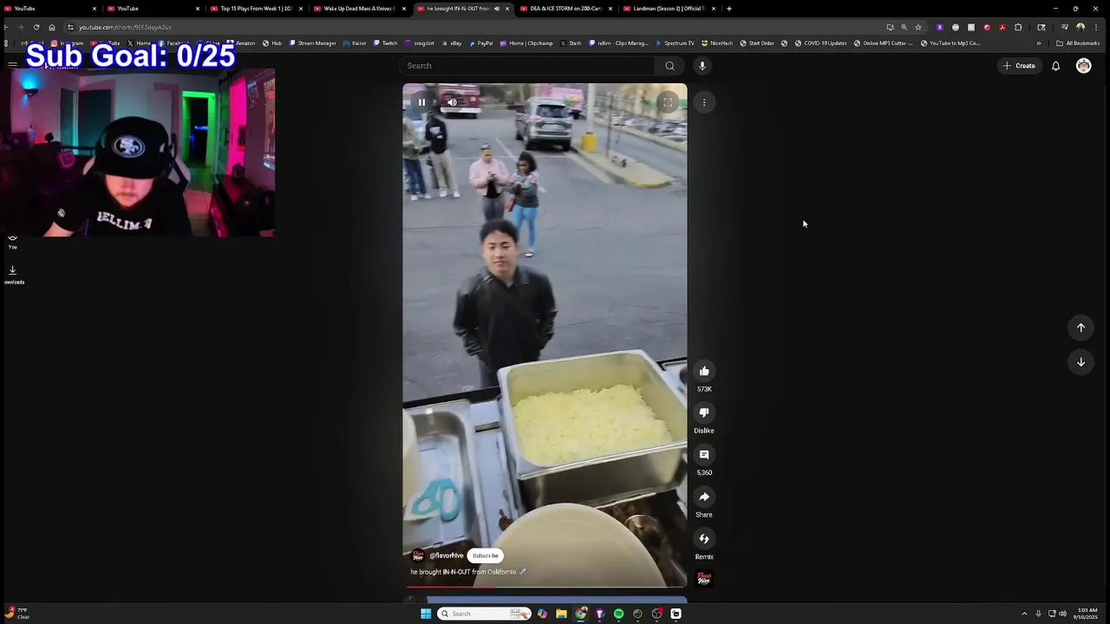The height and width of the screenshot is (624, 1110).
Task: Open Downloads in the YouTube sidebar
Action: (x=13, y=275)
